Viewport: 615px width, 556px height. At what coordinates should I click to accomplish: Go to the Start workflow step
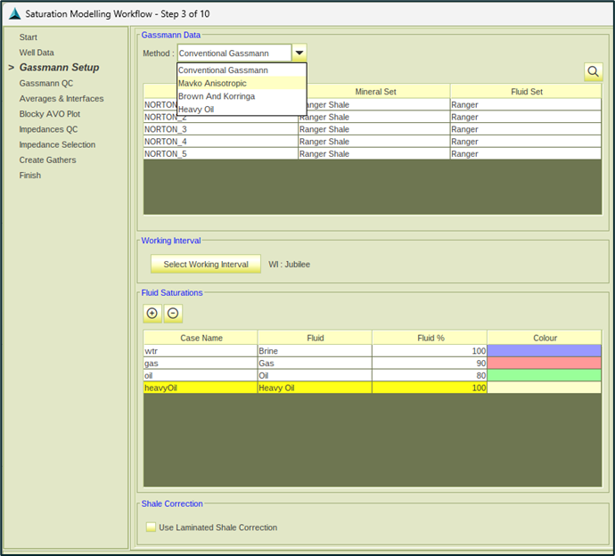pyautogui.click(x=29, y=37)
